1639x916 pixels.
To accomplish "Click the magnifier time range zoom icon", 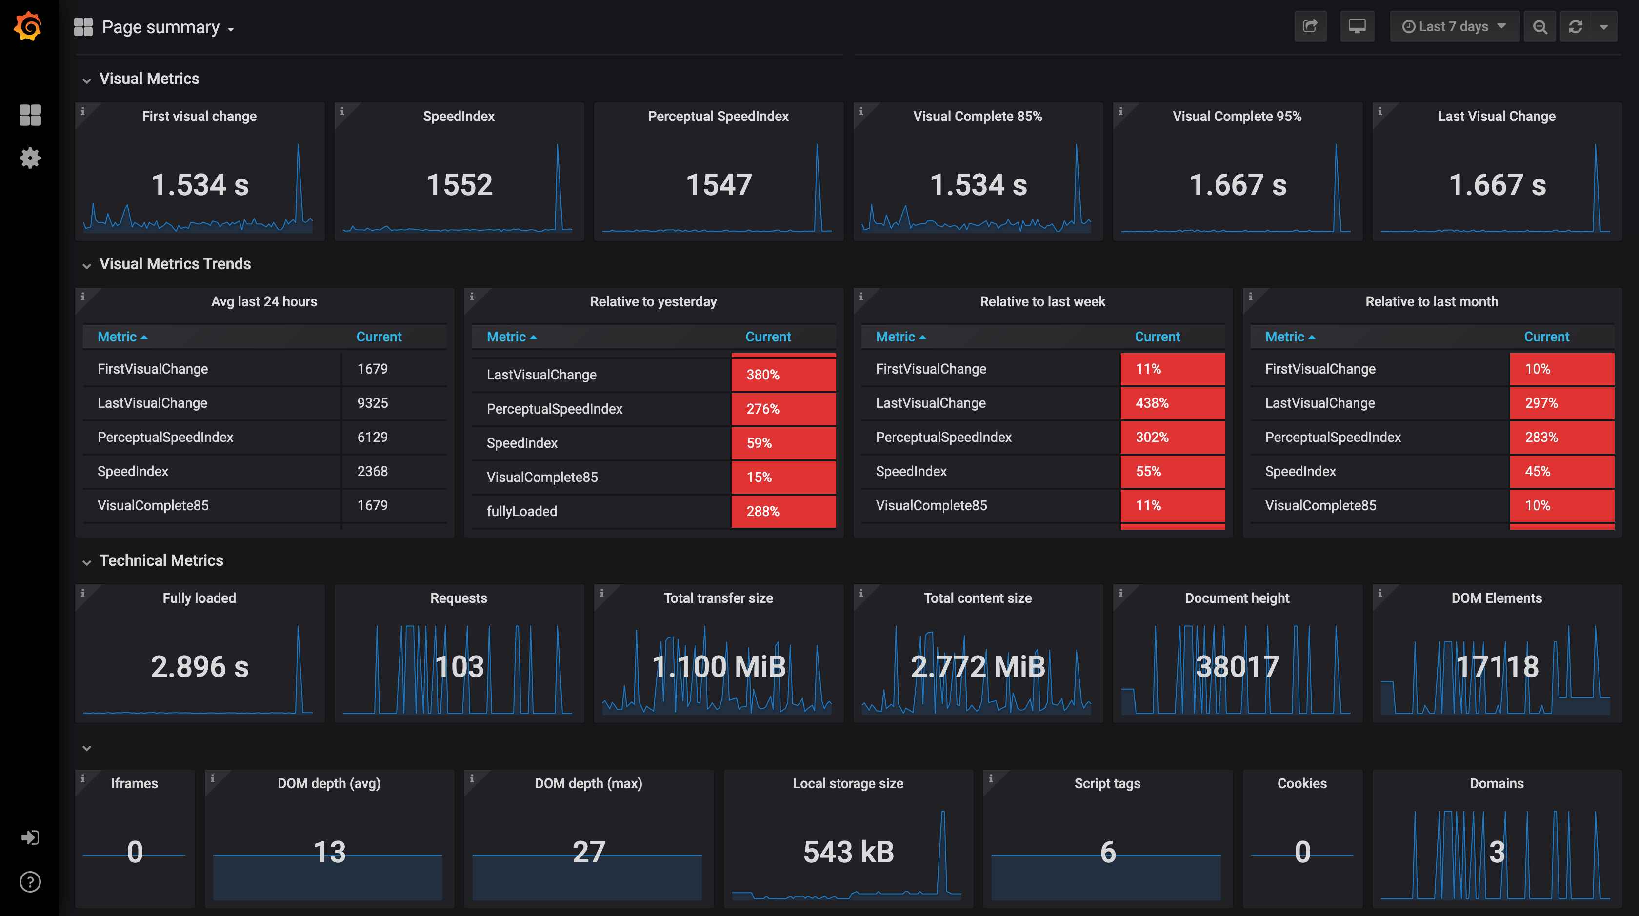I will tap(1540, 27).
